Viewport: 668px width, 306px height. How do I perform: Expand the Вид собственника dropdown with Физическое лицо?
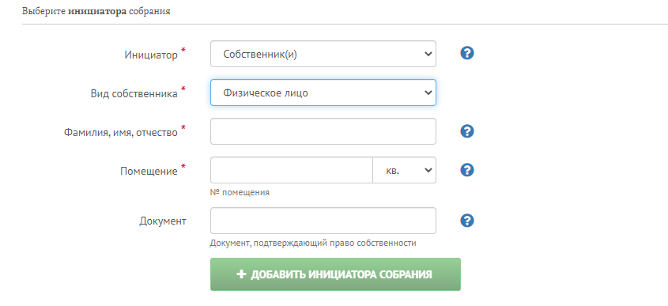pos(323,93)
